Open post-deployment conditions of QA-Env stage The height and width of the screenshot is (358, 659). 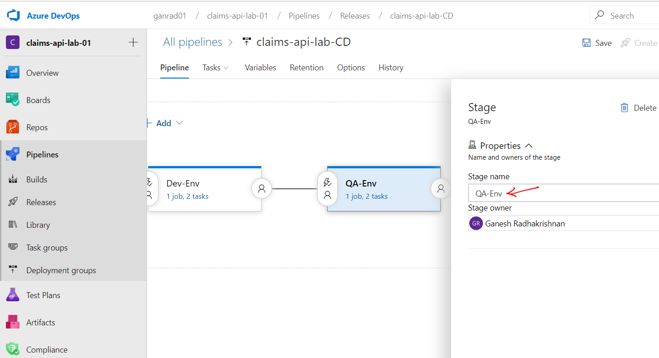441,189
